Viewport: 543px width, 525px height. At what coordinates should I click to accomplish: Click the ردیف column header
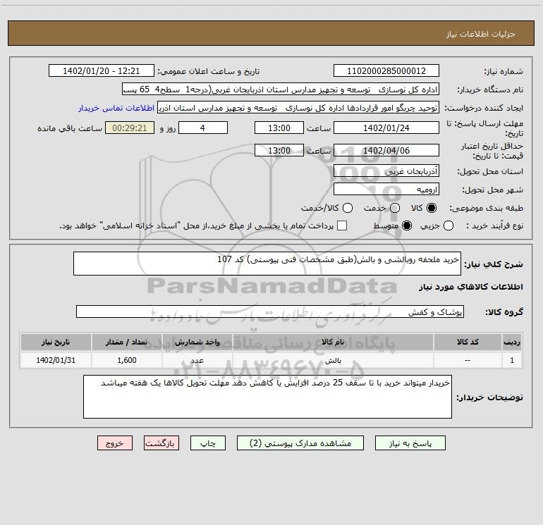pos(512,342)
